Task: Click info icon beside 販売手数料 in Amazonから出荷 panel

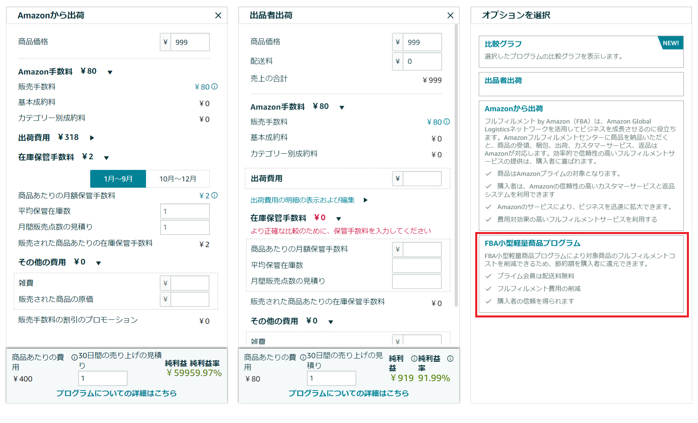Action: (214, 87)
